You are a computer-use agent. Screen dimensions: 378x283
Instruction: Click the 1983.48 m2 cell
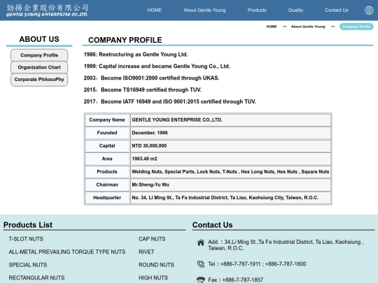pyautogui.click(x=230, y=159)
